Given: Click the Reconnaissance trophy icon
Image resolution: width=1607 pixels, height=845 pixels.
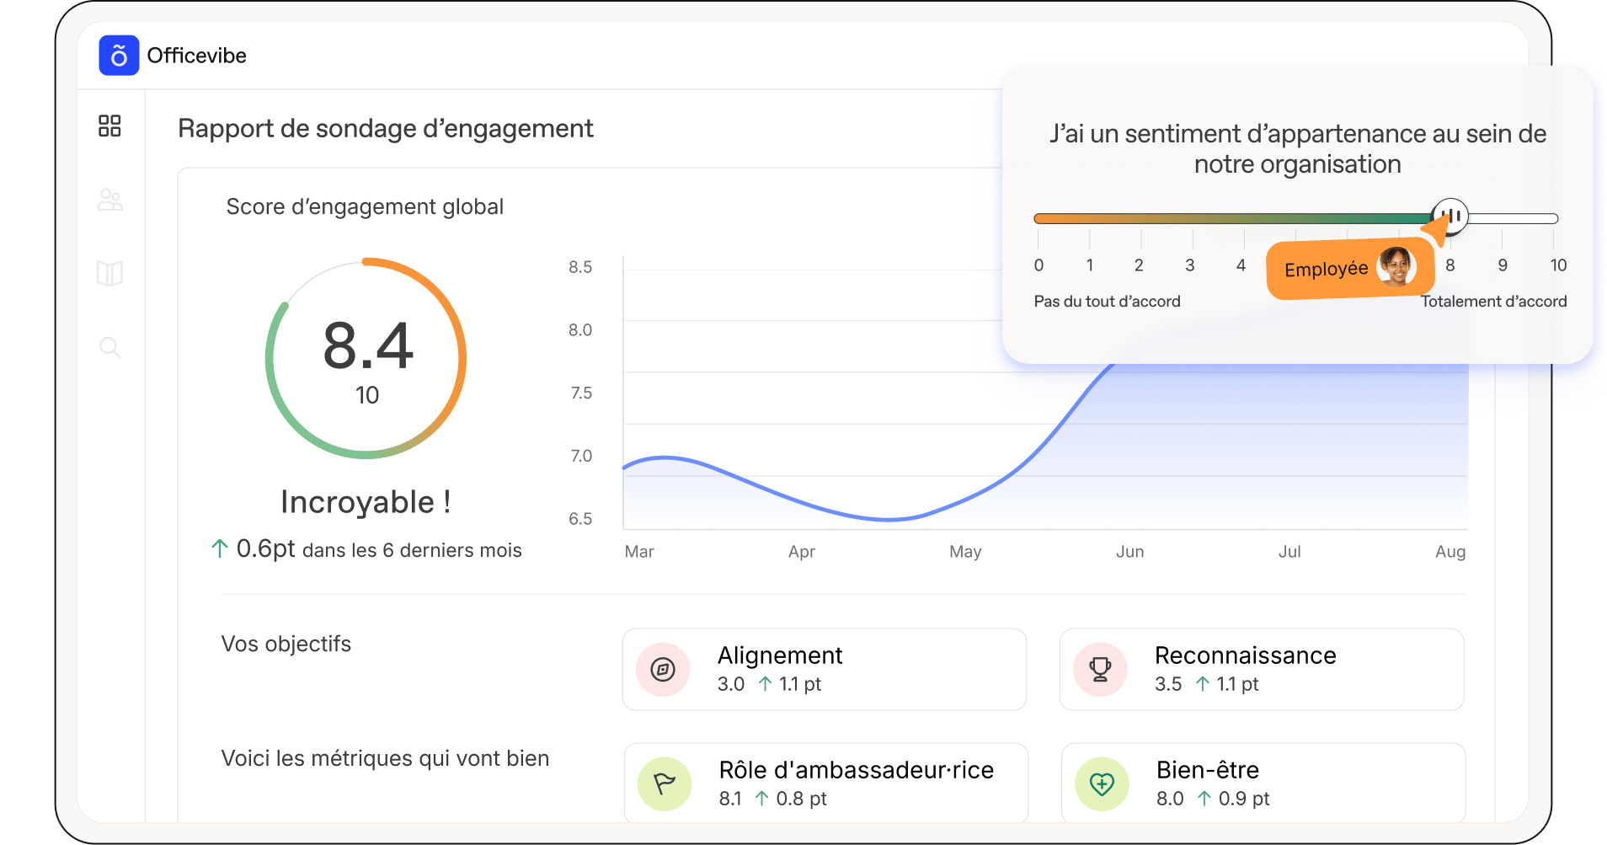Looking at the screenshot, I should click(1100, 670).
